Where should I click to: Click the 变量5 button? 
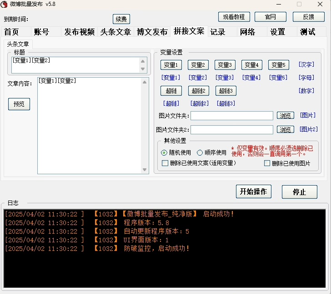tap(279, 65)
